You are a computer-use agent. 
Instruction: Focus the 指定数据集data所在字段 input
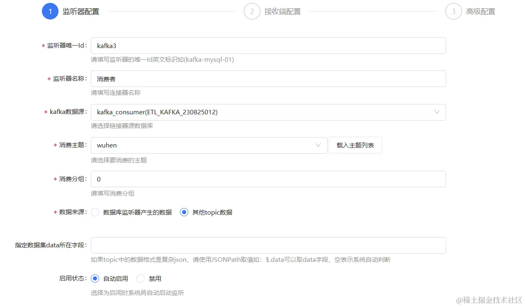[x=268, y=245]
